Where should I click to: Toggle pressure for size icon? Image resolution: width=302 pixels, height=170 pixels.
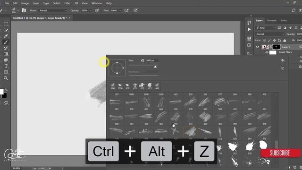pos(135,10)
